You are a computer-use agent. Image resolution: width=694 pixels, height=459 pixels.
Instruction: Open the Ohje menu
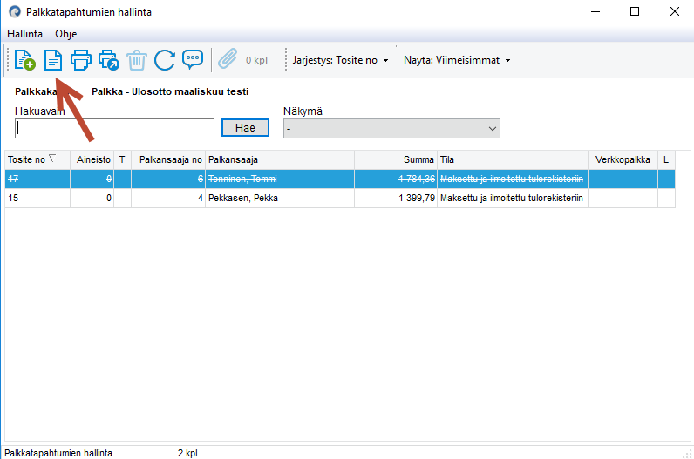click(66, 34)
